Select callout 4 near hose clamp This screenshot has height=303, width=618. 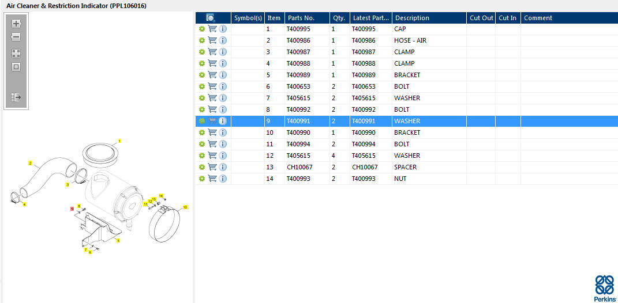24,204
